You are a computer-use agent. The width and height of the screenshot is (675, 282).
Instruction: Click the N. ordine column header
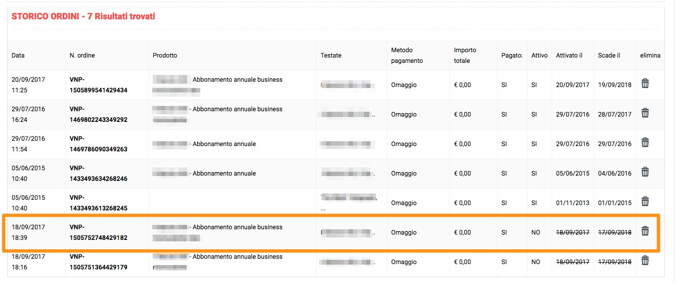(82, 56)
